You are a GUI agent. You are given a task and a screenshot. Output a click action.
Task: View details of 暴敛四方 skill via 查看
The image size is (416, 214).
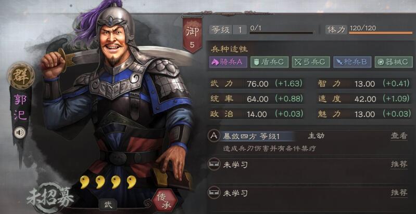point(399,136)
